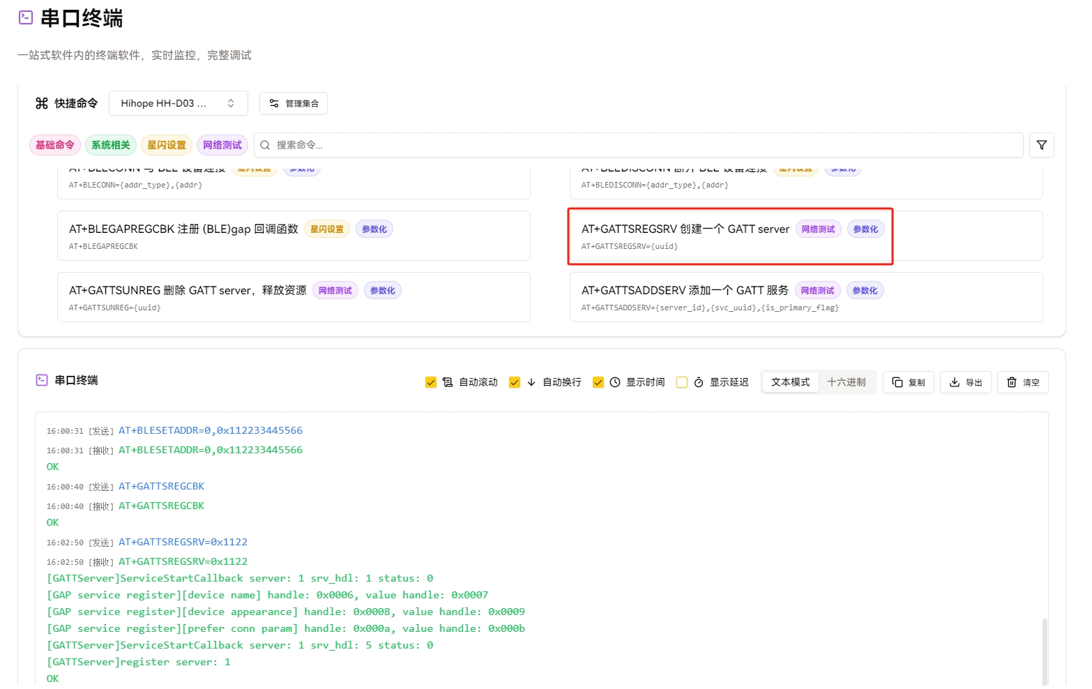Click the search magnifier icon

pyautogui.click(x=265, y=145)
